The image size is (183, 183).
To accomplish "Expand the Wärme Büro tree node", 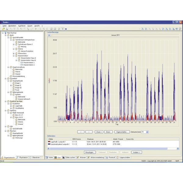I will pos(14,53).
